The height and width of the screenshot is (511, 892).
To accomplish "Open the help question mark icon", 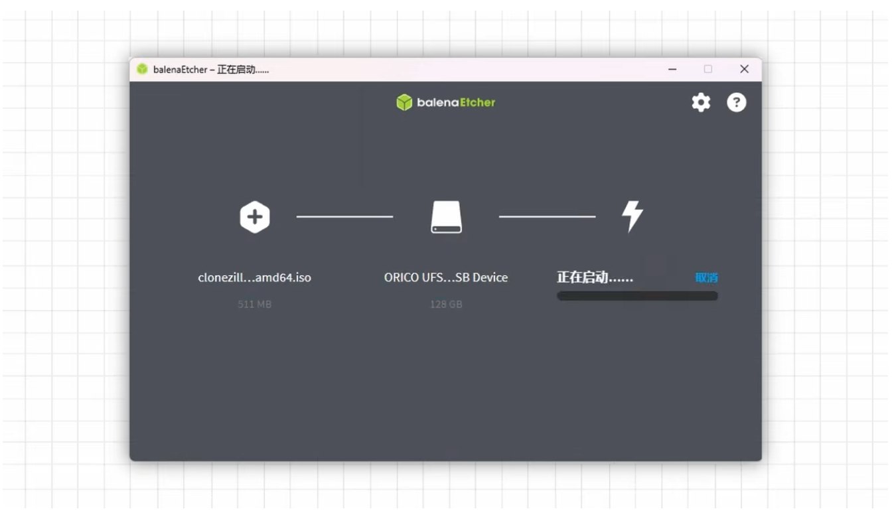I will pyautogui.click(x=737, y=102).
